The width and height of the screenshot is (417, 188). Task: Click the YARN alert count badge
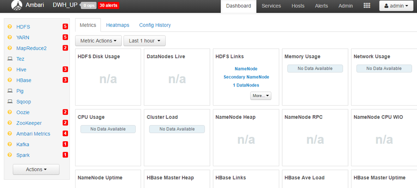(65, 37)
